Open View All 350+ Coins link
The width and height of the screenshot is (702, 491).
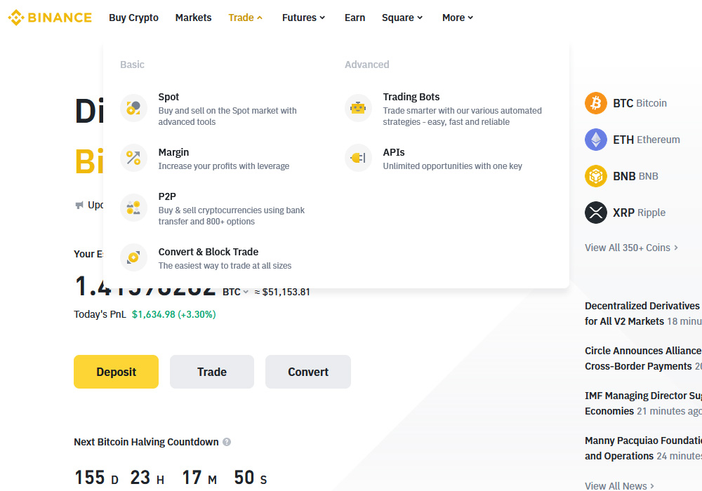[631, 248]
